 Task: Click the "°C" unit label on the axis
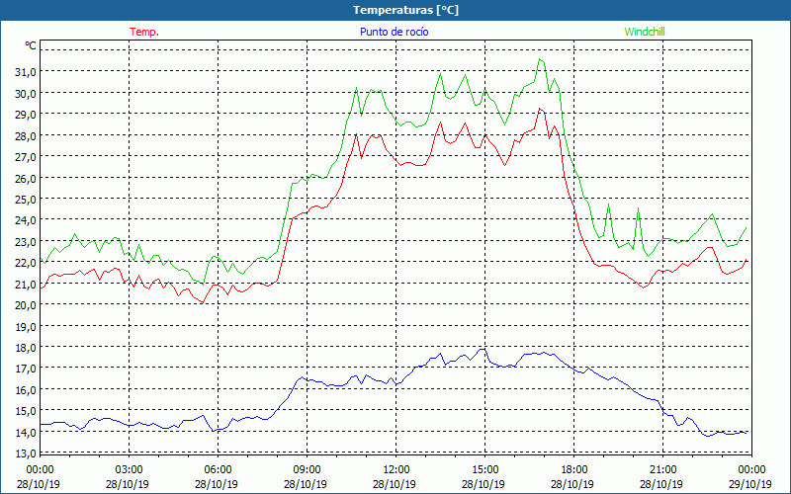point(31,45)
